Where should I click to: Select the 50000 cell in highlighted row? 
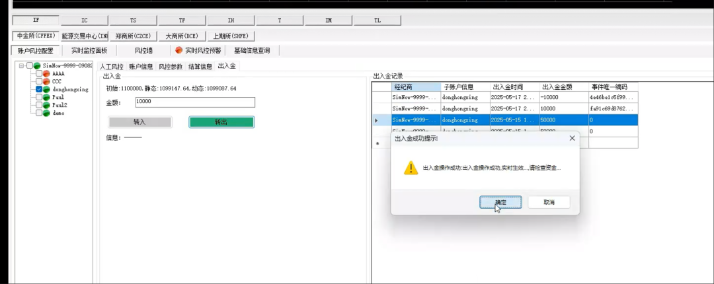coord(564,120)
